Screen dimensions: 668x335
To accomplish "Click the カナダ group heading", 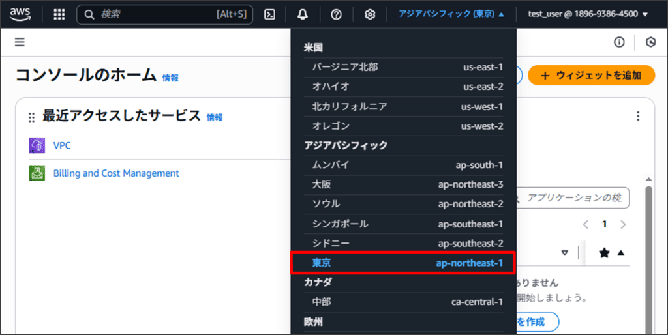I will tap(318, 282).
